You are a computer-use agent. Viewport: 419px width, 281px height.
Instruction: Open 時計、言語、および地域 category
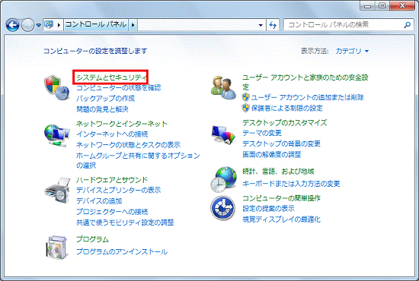tap(278, 172)
